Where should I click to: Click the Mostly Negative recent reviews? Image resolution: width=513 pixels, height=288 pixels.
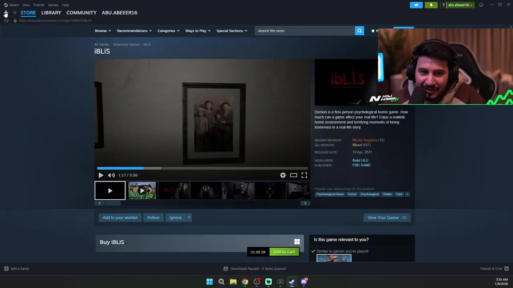(365, 140)
